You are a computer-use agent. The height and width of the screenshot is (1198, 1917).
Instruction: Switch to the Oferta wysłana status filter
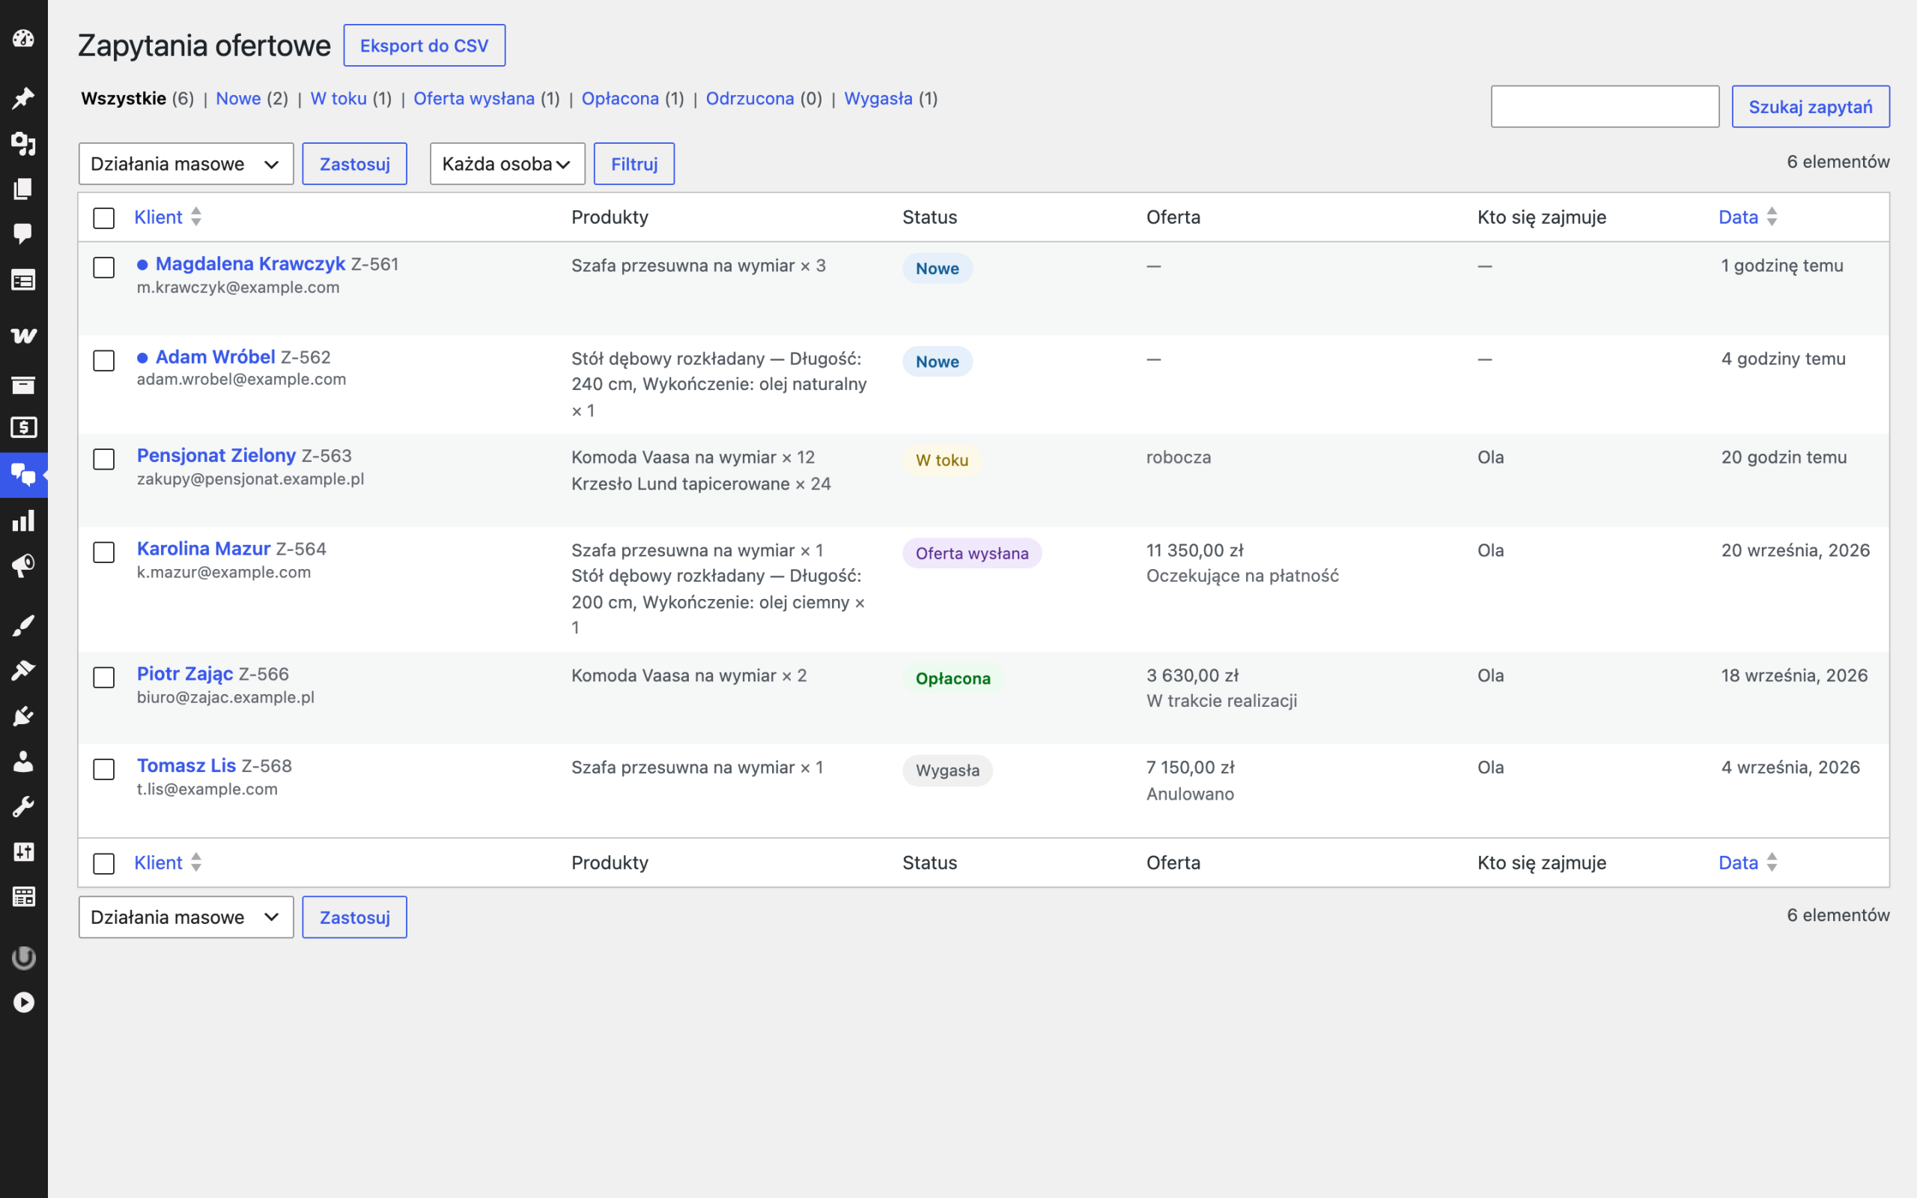tap(474, 98)
